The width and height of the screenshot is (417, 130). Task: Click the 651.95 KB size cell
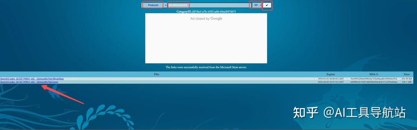[x=407, y=79]
